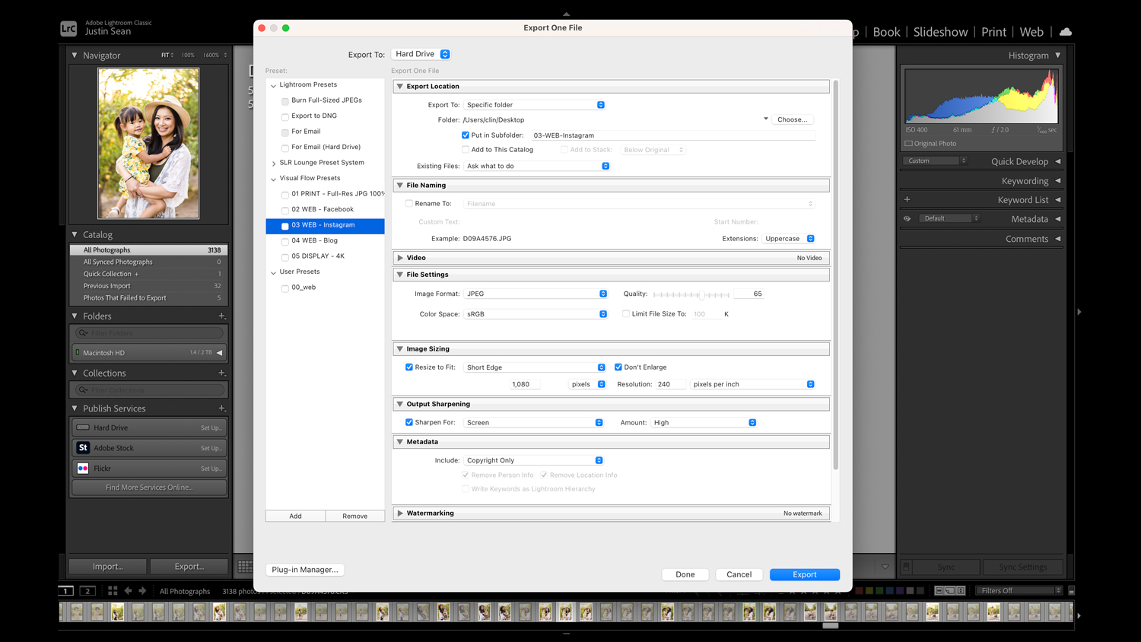Switch to the Slideshow module
This screenshot has width=1141, height=642.
click(x=940, y=32)
